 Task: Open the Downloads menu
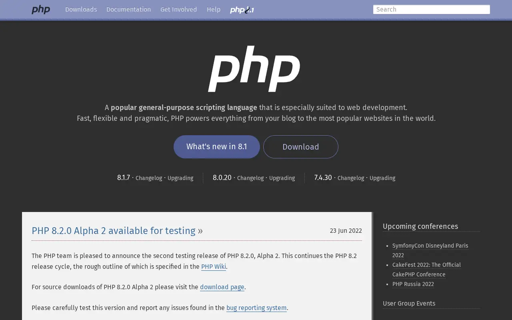click(81, 10)
